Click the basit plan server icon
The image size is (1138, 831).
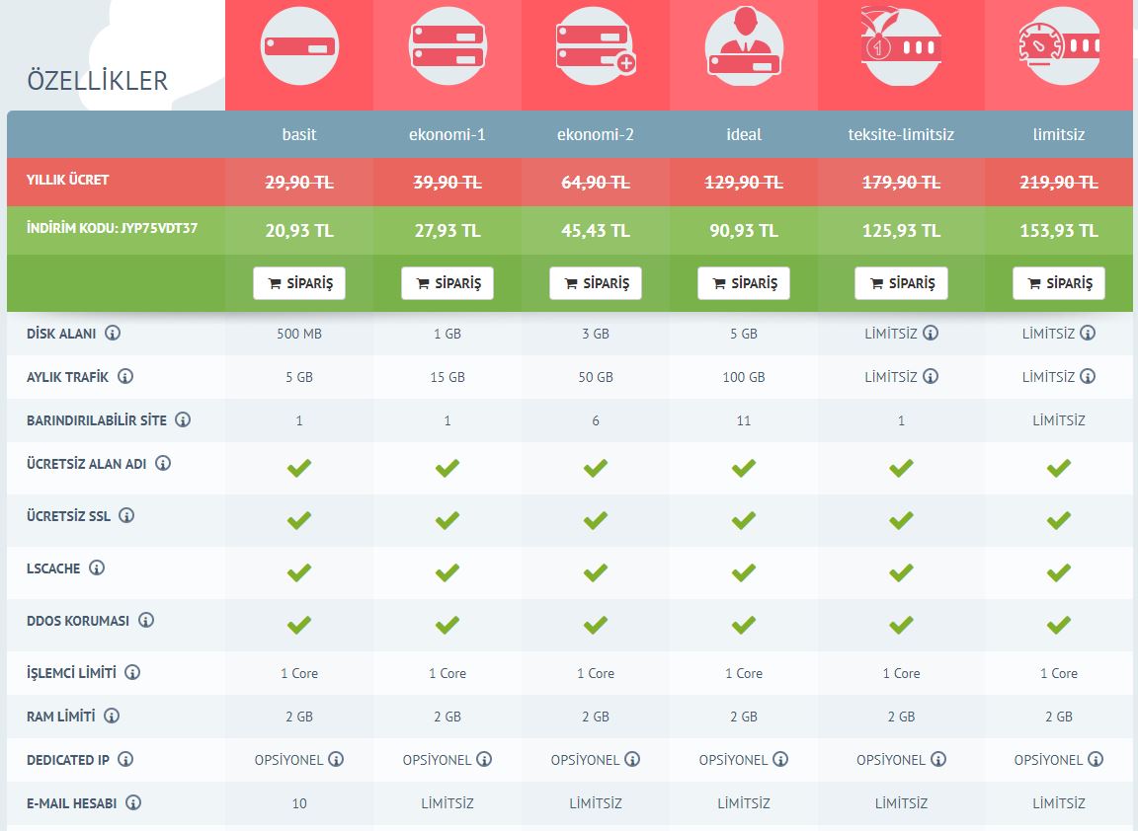tap(299, 47)
